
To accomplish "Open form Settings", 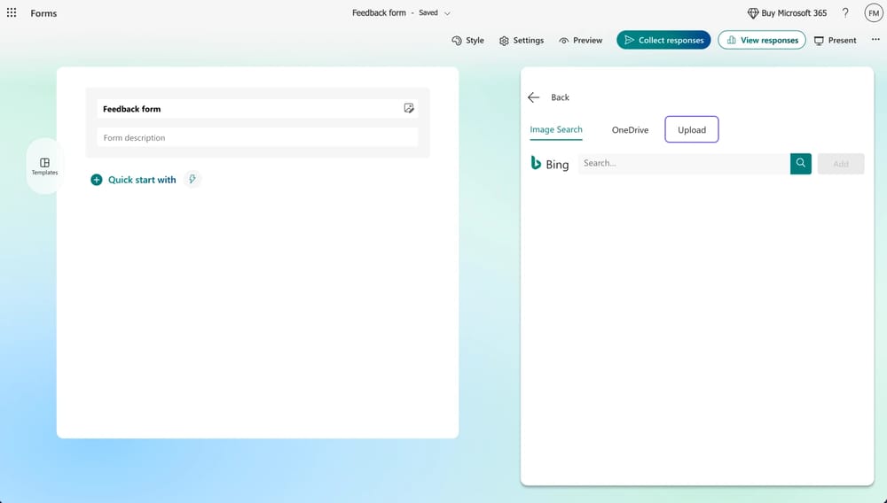I will pos(522,40).
